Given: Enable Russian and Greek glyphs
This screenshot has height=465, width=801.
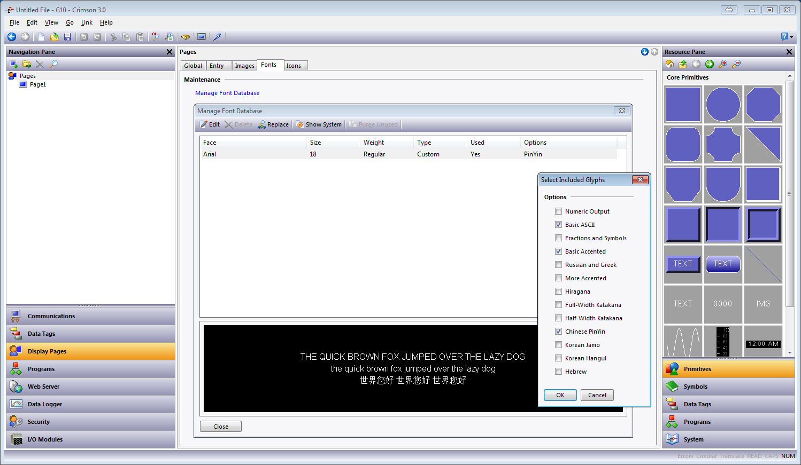Looking at the screenshot, I should (558, 265).
